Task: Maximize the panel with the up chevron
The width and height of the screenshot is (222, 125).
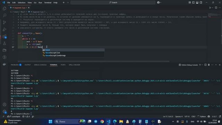Action: (216, 65)
